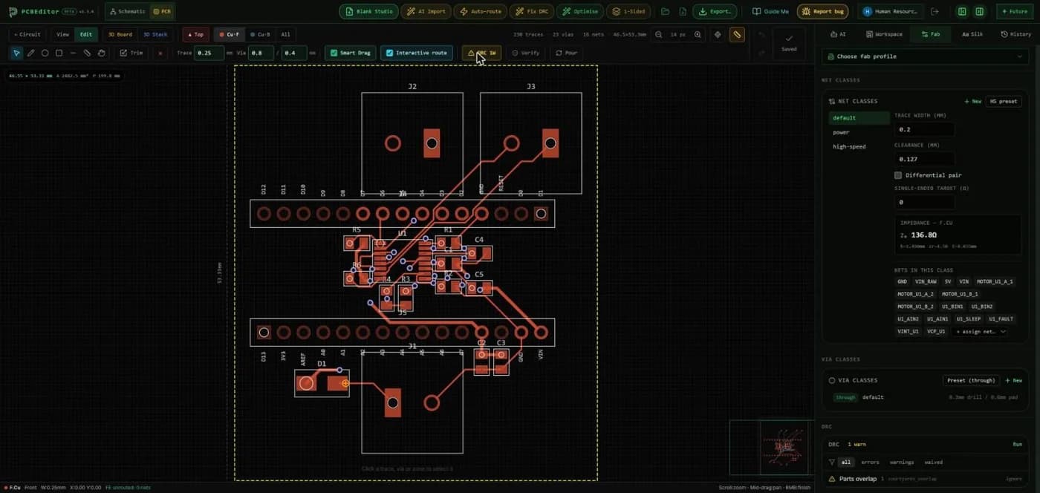Click the Auto-route button
This screenshot has height=493, width=1040.
pyautogui.click(x=481, y=12)
